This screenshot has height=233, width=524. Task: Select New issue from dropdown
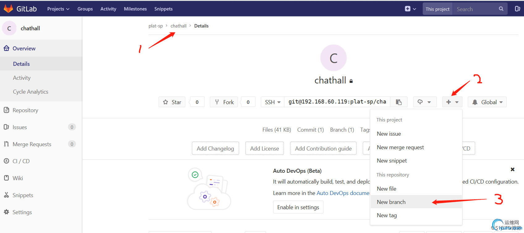(416, 134)
